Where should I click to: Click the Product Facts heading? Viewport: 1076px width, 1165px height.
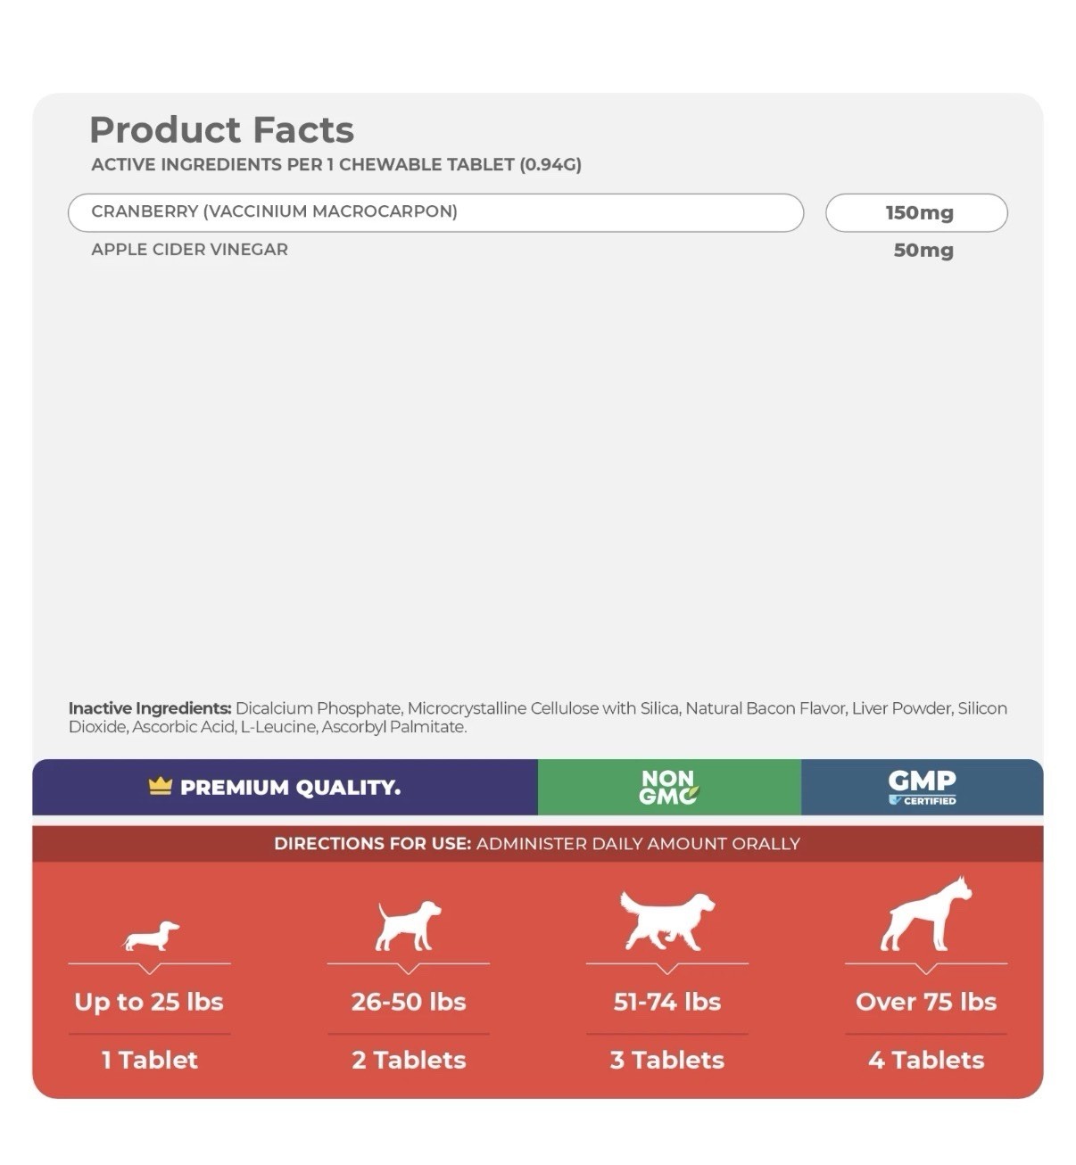pos(222,130)
